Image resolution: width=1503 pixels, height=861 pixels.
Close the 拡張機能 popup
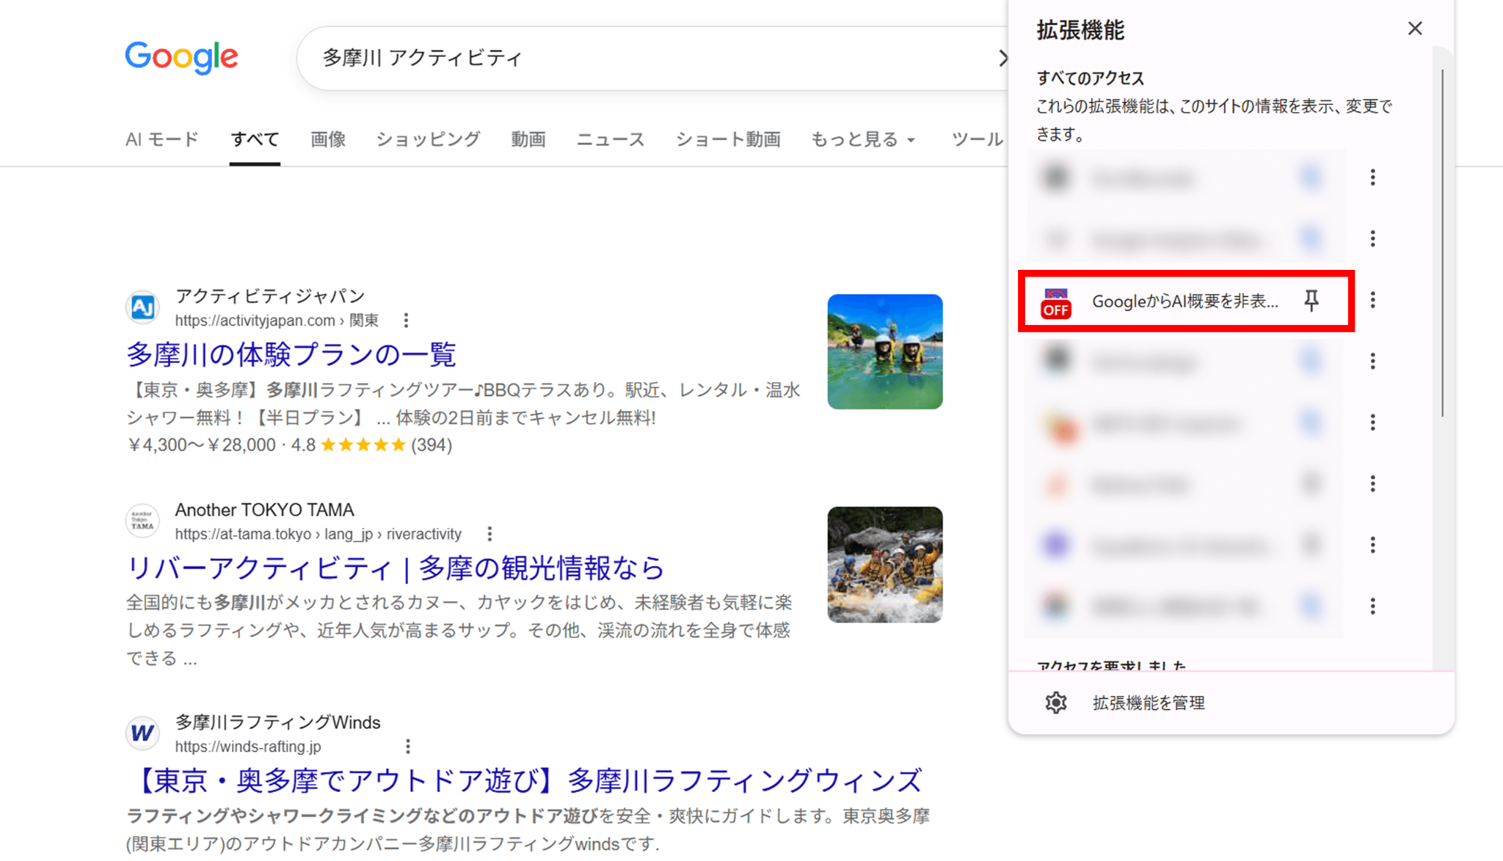click(1415, 29)
